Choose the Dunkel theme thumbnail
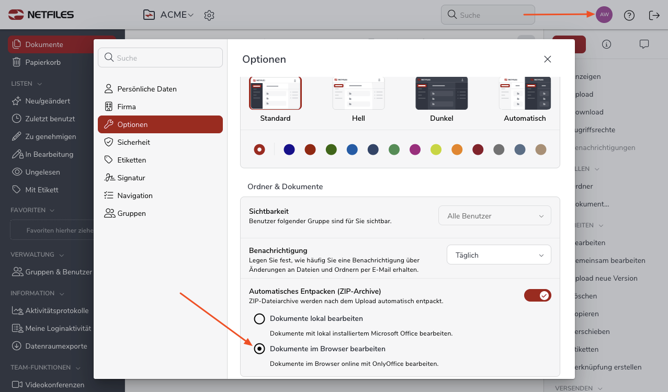668x392 pixels. (x=441, y=94)
